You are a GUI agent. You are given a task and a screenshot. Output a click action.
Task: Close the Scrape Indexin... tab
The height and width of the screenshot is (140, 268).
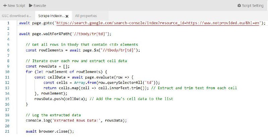tap(67, 16)
